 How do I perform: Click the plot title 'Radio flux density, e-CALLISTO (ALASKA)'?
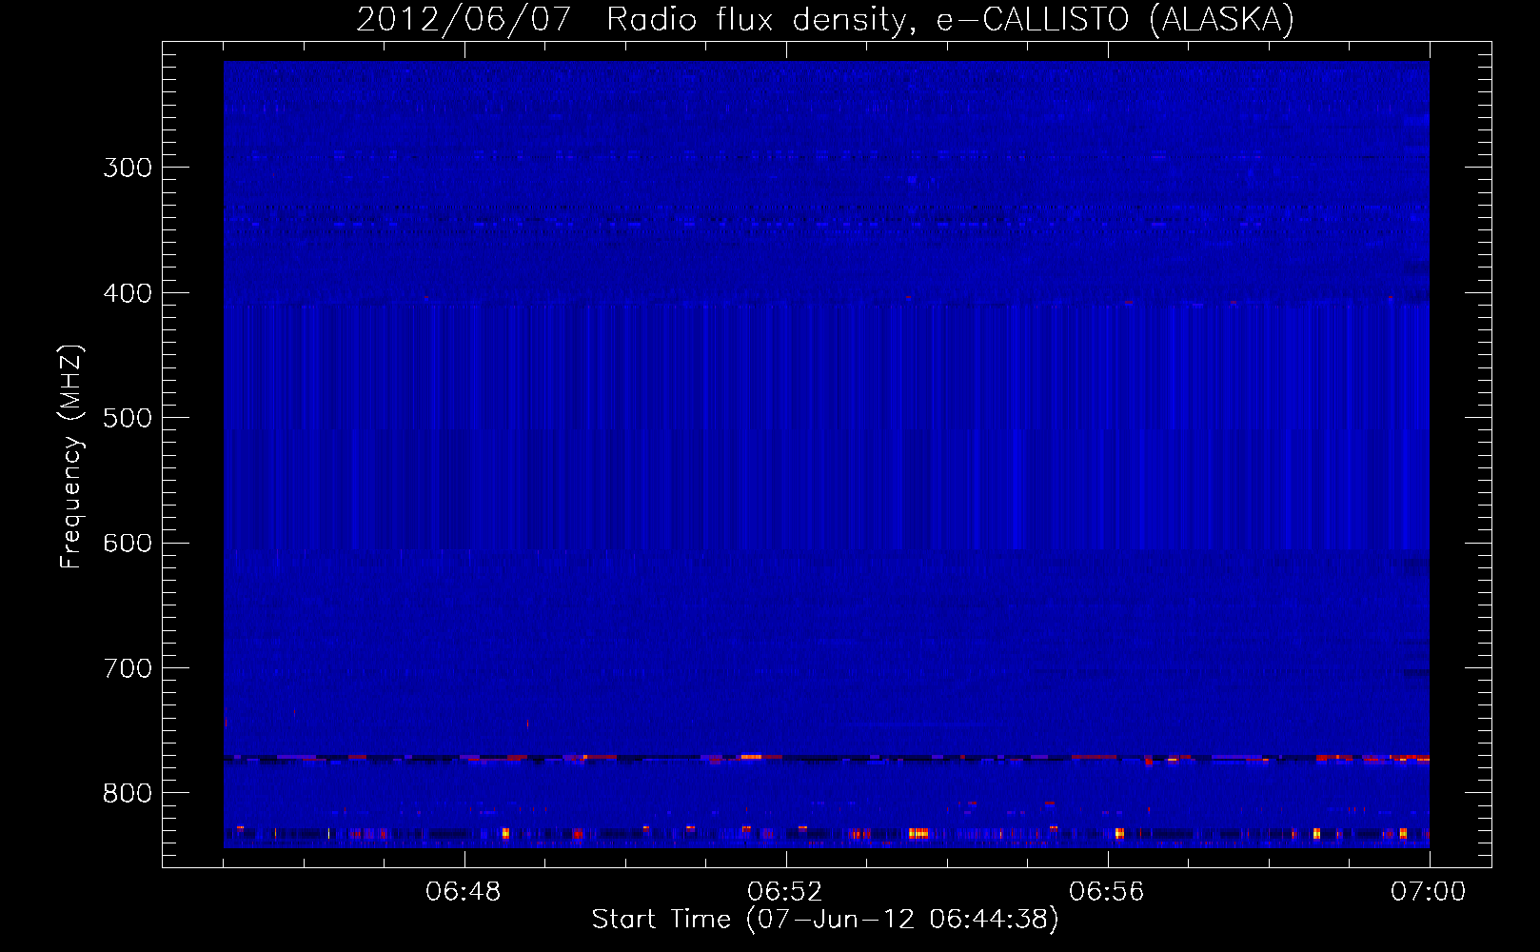pos(950,20)
